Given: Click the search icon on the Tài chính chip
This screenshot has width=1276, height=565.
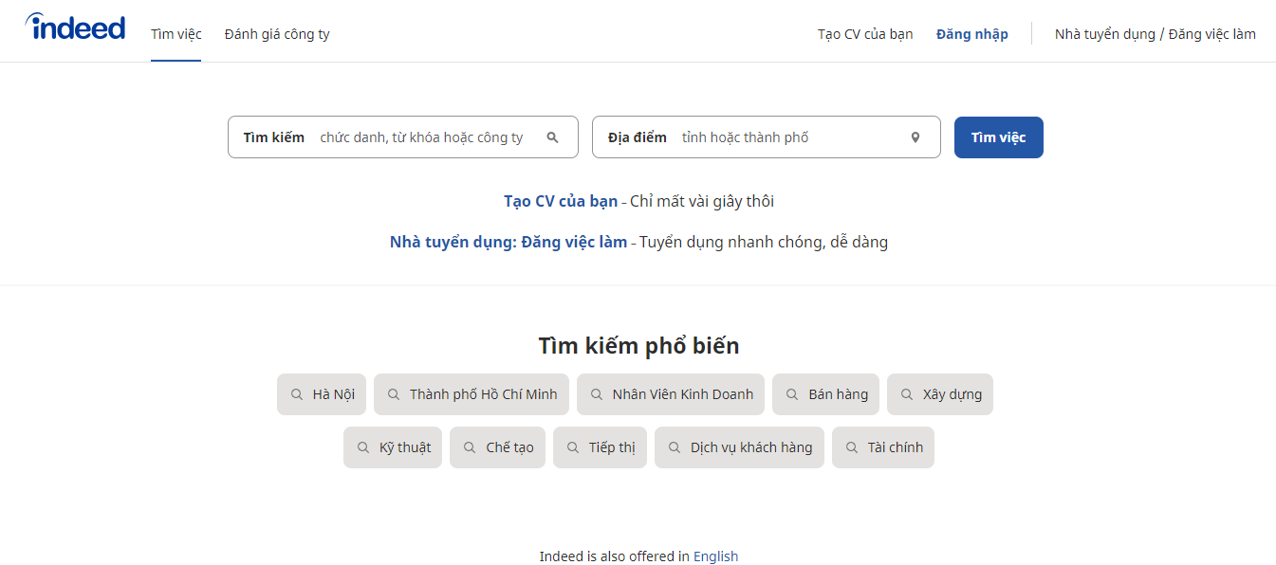Looking at the screenshot, I should coord(852,447).
